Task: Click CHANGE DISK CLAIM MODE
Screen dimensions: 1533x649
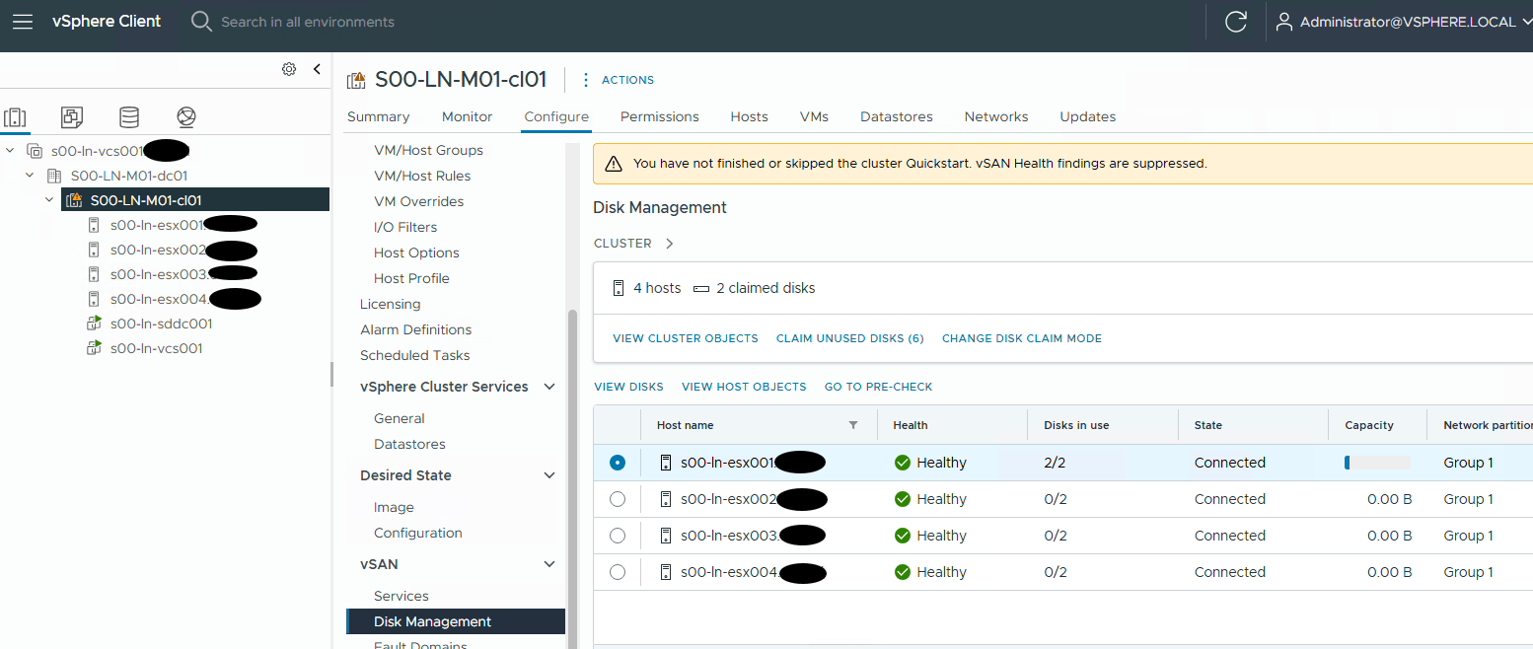Action: click(x=1022, y=338)
